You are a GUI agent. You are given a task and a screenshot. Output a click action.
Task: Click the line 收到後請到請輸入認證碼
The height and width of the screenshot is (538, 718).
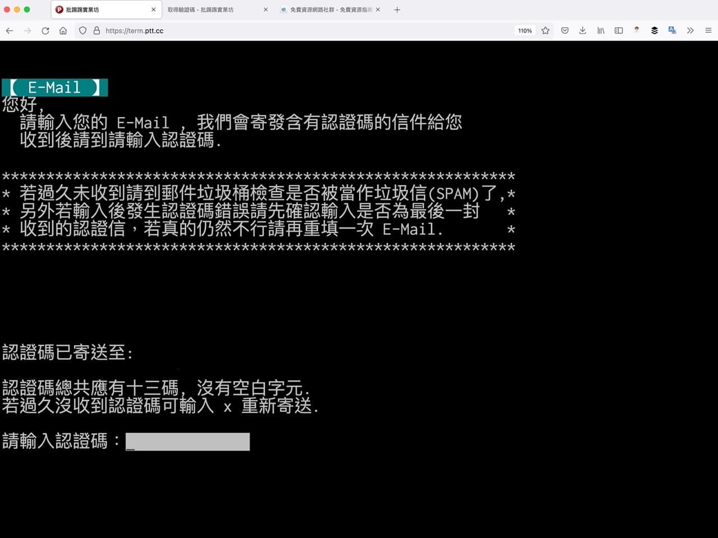121,140
